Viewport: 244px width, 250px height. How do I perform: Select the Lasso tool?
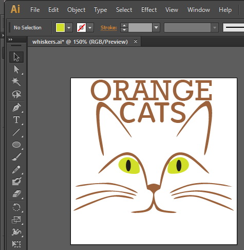(16, 94)
